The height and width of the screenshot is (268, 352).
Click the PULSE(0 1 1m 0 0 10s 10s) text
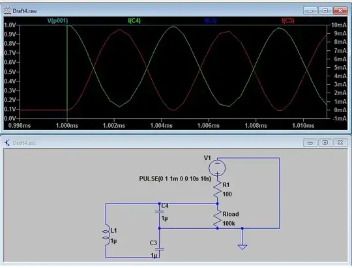point(175,179)
